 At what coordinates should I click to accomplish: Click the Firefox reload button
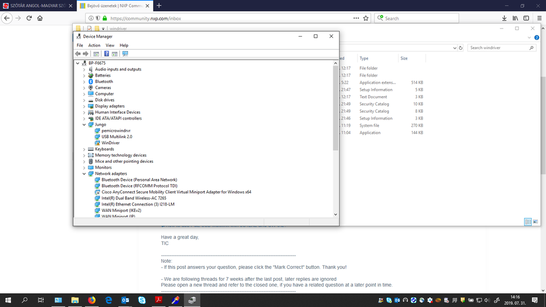[x=30, y=18]
